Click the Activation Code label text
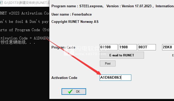Image resolution: width=174 pixels, height=101 pixels. (64, 78)
